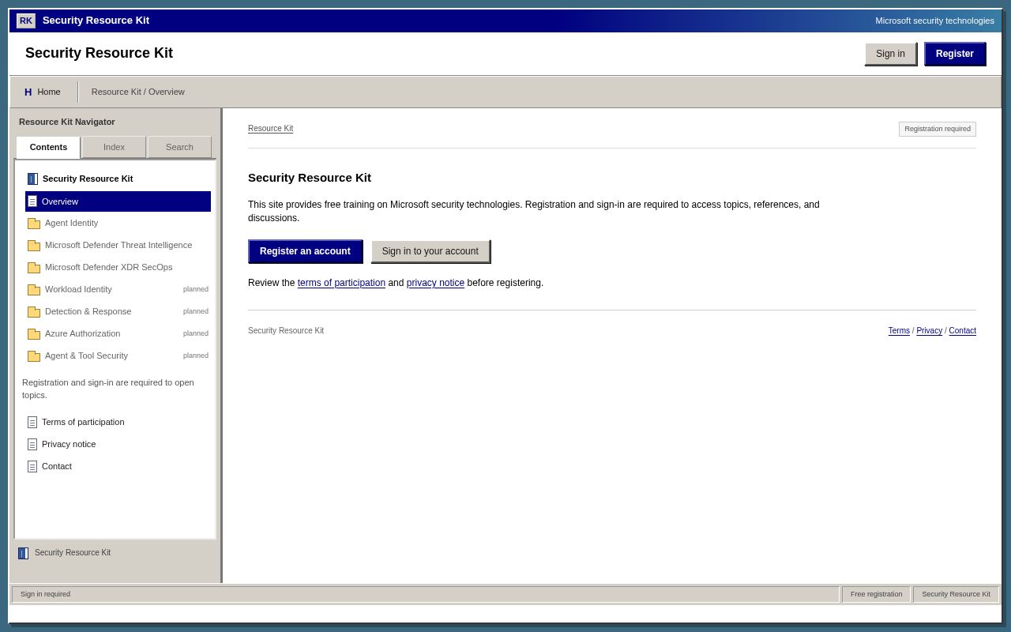Select Detection & Response topic label
This screenshot has width=1011, height=632.
click(x=88, y=311)
